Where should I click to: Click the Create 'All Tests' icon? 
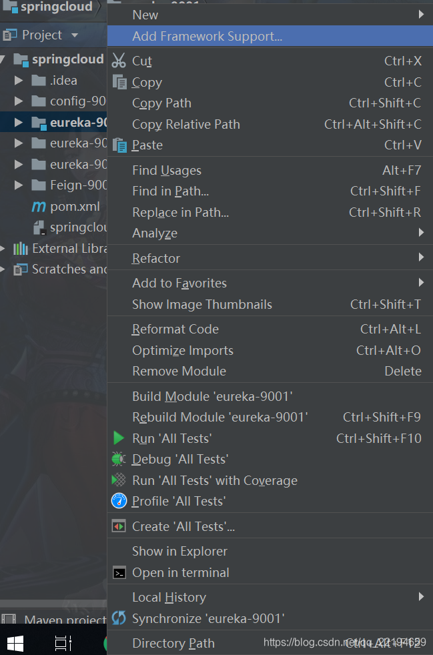[119, 526]
